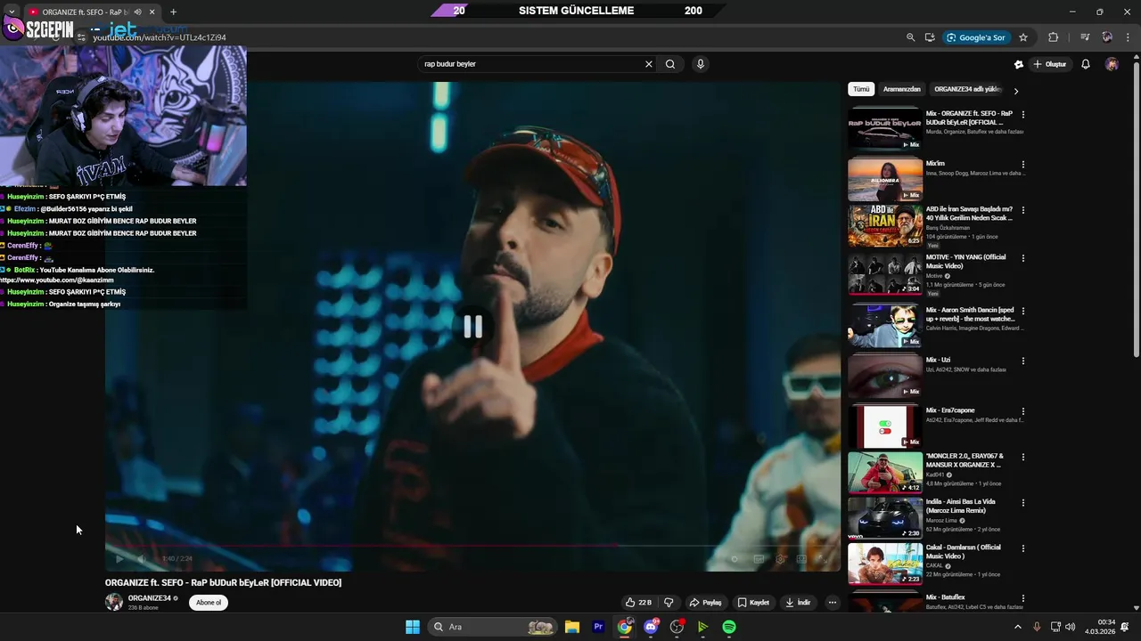This screenshot has height=641, width=1141.
Task: Open Chrome media controls icon
Action: click(x=1085, y=37)
